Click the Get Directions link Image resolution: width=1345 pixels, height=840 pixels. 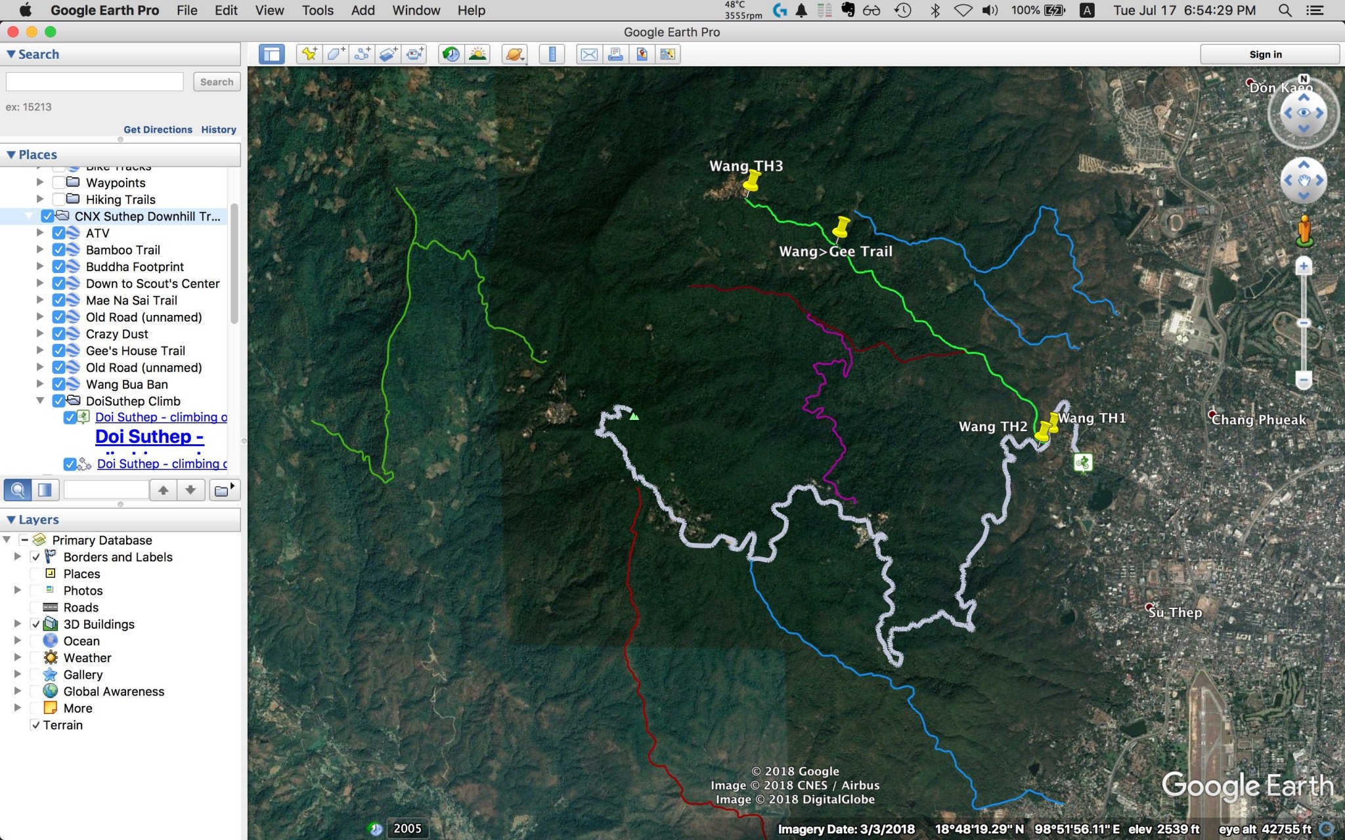tap(158, 130)
